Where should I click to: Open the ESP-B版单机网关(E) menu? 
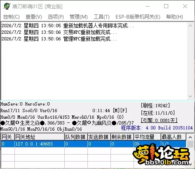(138, 17)
